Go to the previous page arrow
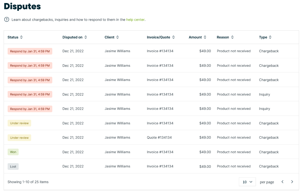Image resolution: width=301 pixels, height=192 pixels. tap(282, 182)
